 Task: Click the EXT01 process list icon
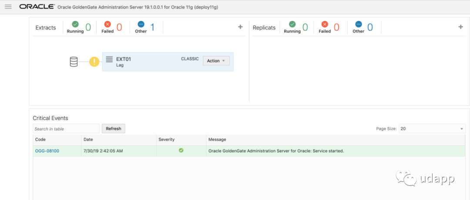pos(109,59)
